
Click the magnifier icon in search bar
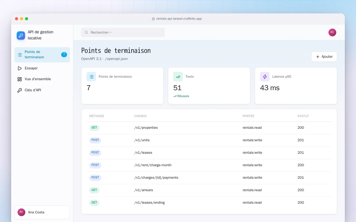86,32
